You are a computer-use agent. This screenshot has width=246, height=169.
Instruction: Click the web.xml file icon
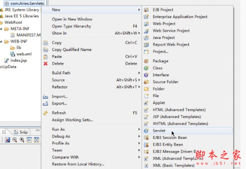tap(12, 54)
